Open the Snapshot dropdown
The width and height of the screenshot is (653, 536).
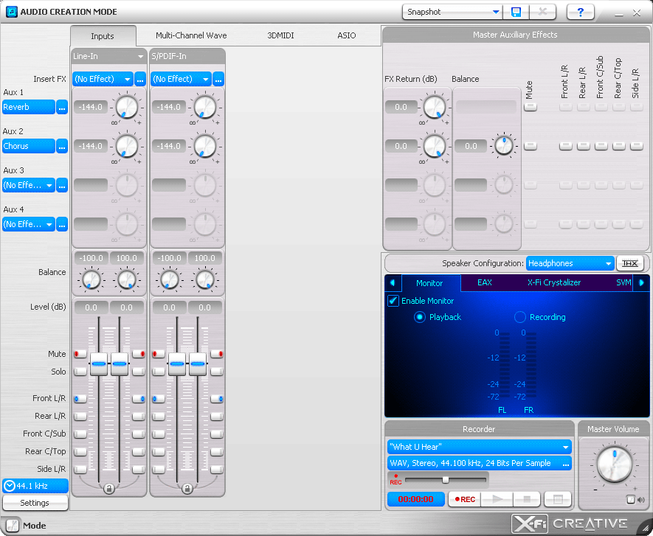click(x=452, y=12)
